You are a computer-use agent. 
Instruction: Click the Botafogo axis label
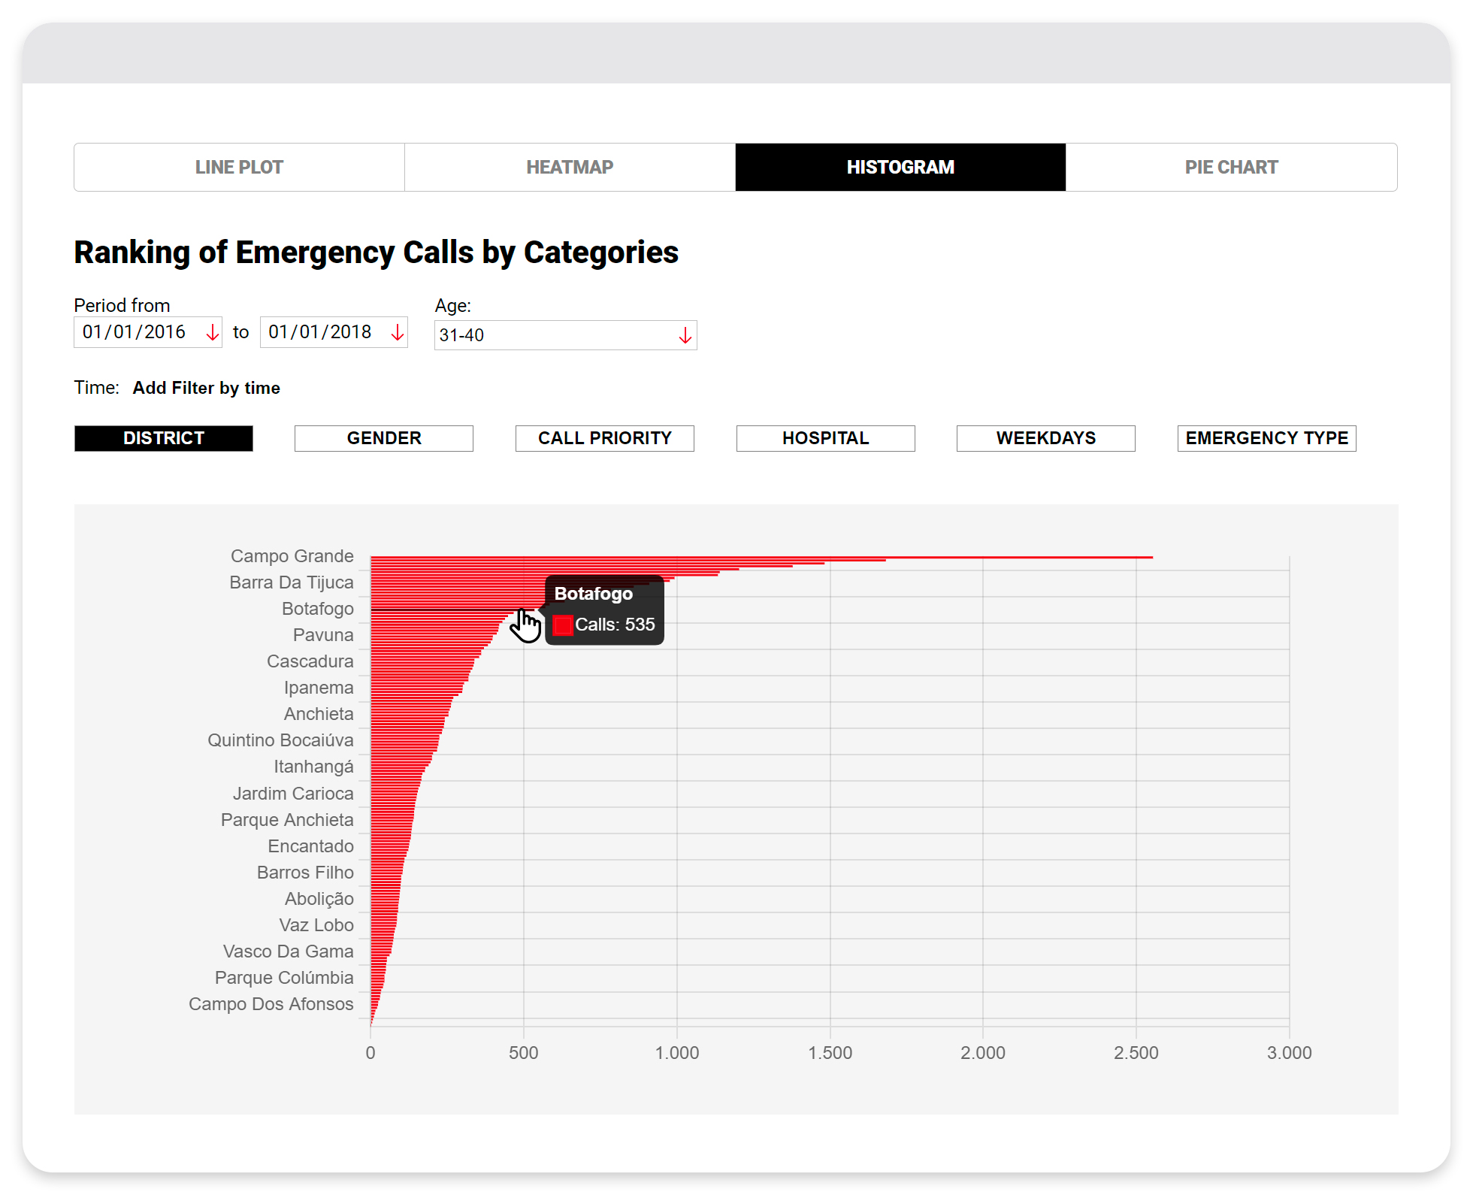(317, 609)
